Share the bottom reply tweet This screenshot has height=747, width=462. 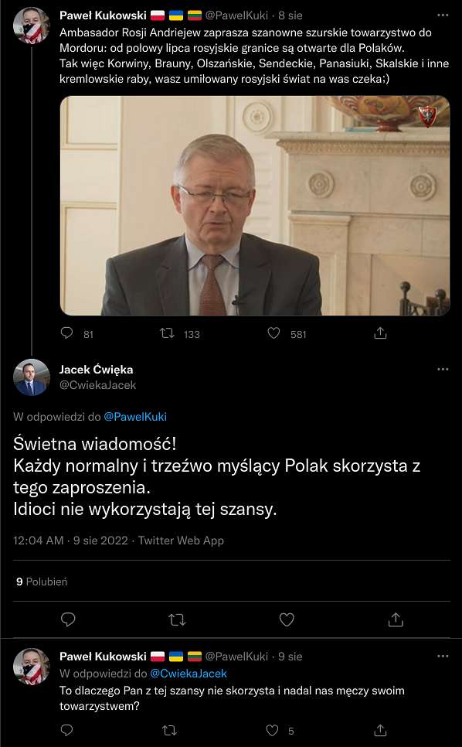(x=380, y=730)
